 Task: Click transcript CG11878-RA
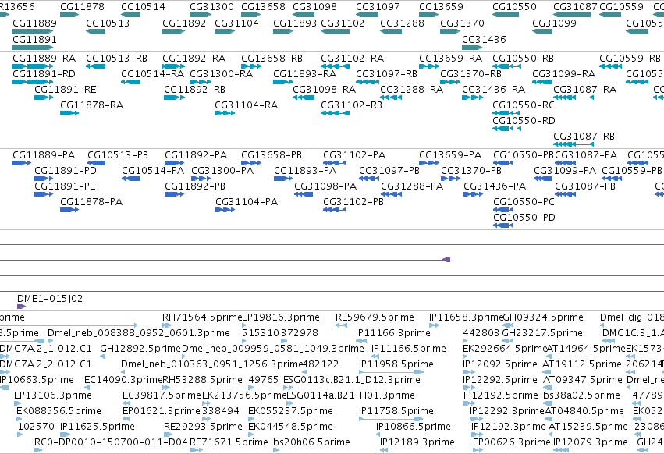69,113
